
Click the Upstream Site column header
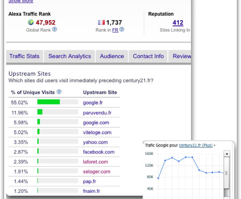pyautogui.click(x=100, y=92)
